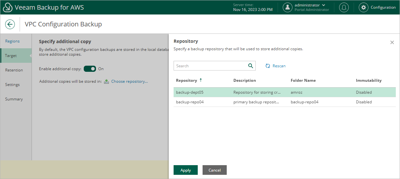
Task: Click the Portal Administrator role text
Action: pyautogui.click(x=312, y=10)
